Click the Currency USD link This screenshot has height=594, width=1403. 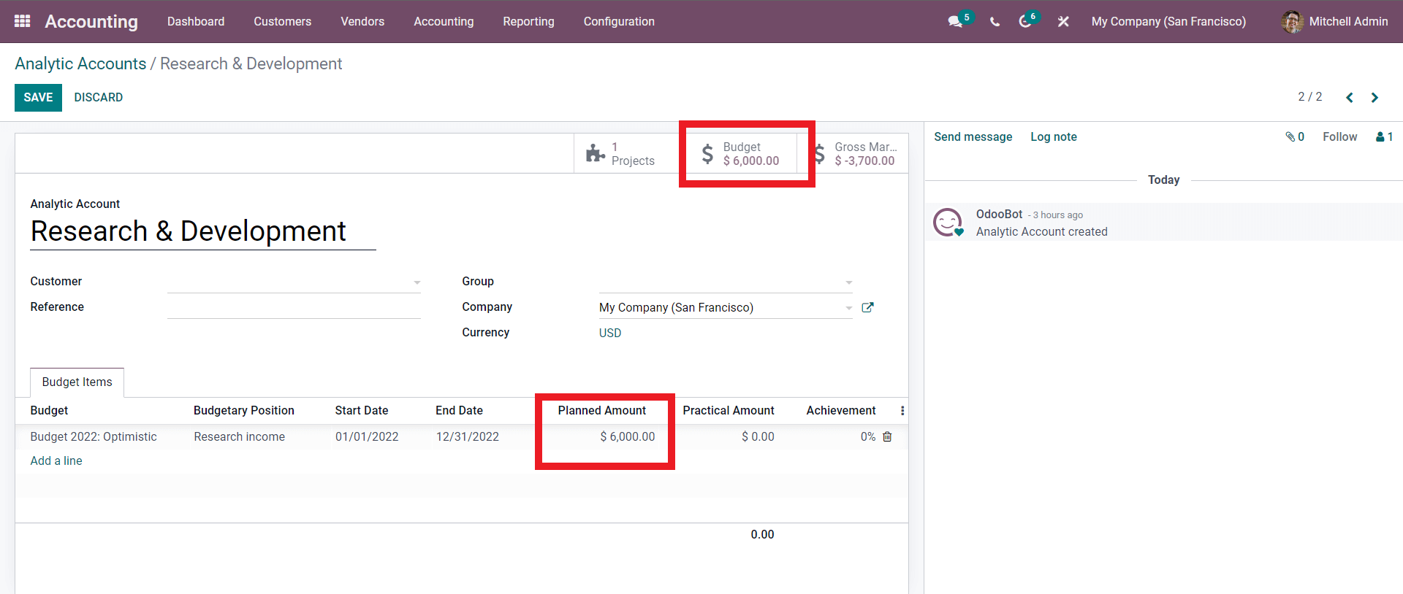click(610, 333)
